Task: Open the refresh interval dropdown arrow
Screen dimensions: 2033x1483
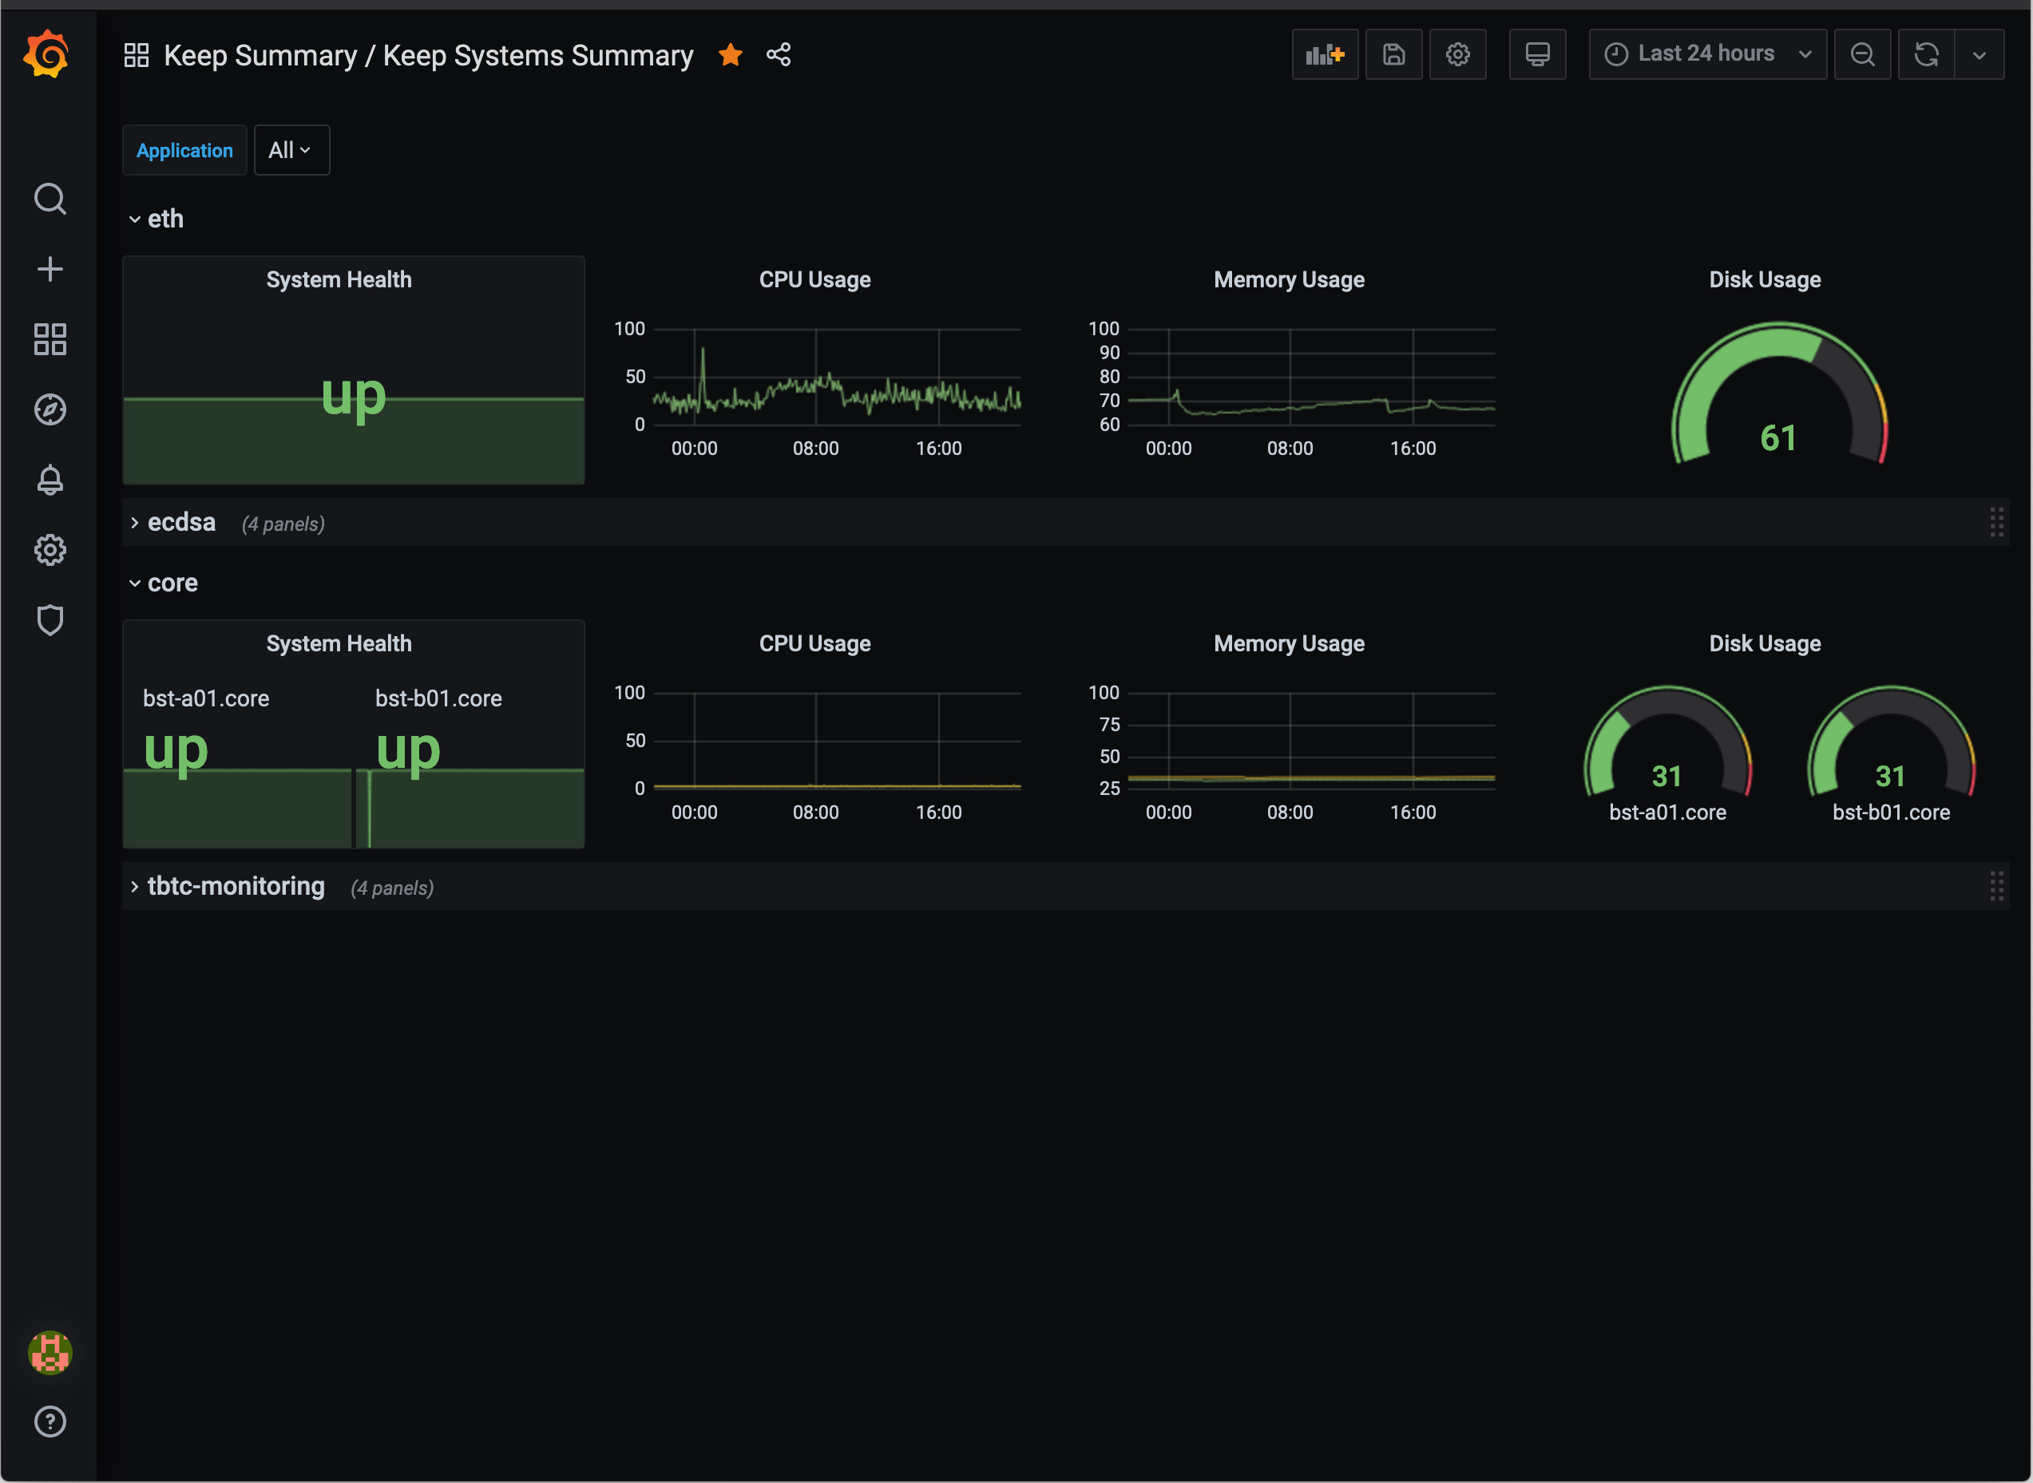Action: pos(1978,55)
